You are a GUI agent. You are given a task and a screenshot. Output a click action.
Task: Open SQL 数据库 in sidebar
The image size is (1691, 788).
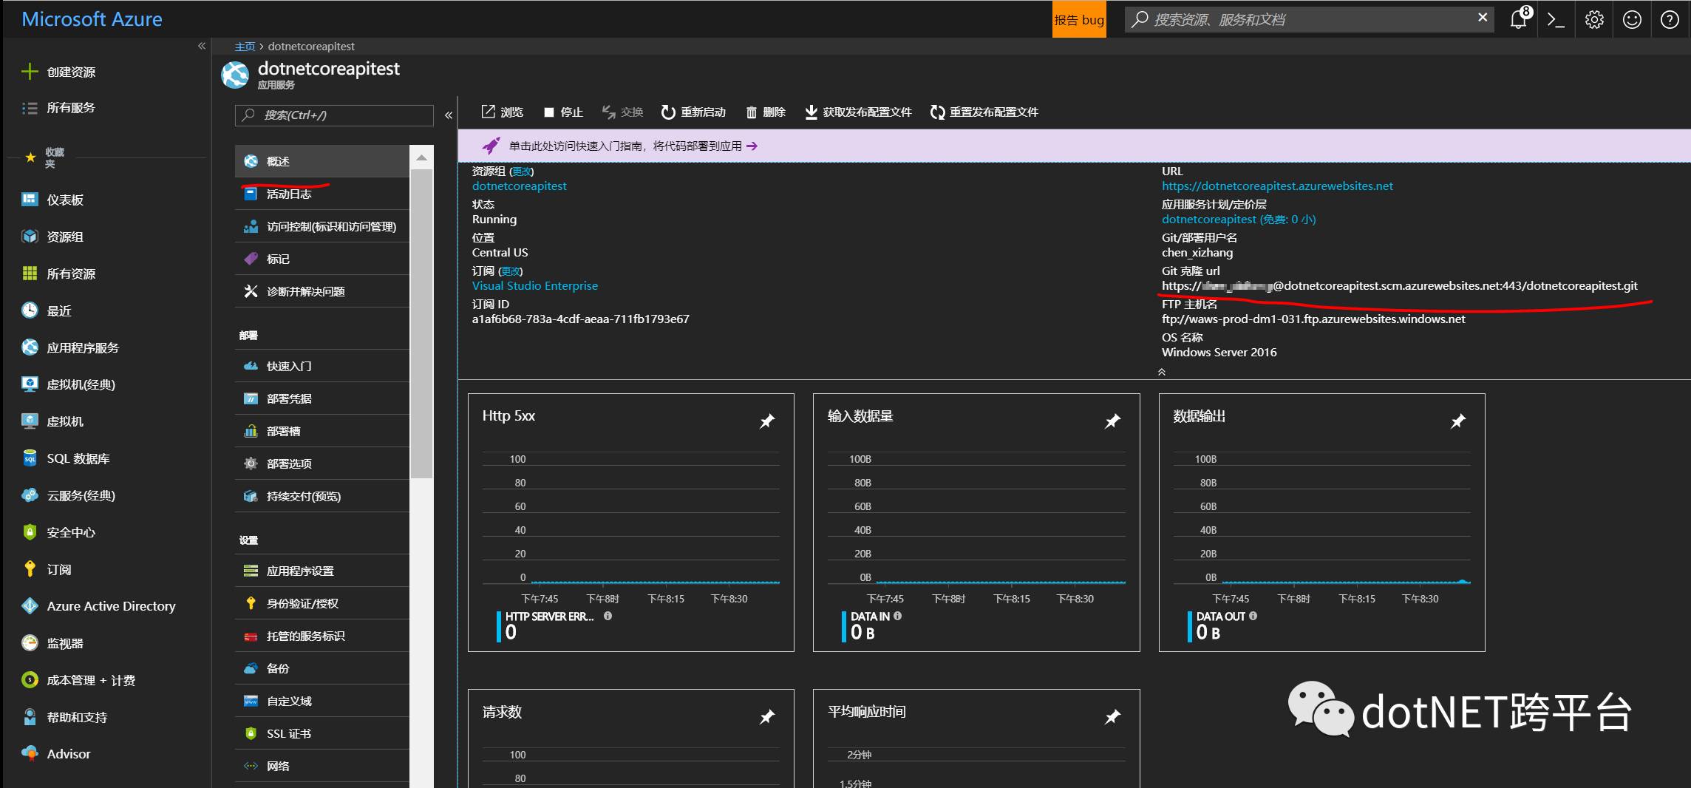[65, 458]
